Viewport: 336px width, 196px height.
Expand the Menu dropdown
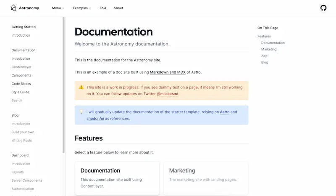58,8
